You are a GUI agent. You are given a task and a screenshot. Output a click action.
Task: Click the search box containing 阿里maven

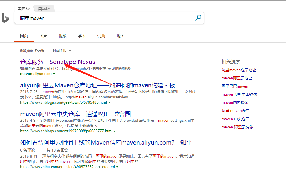(109, 18)
